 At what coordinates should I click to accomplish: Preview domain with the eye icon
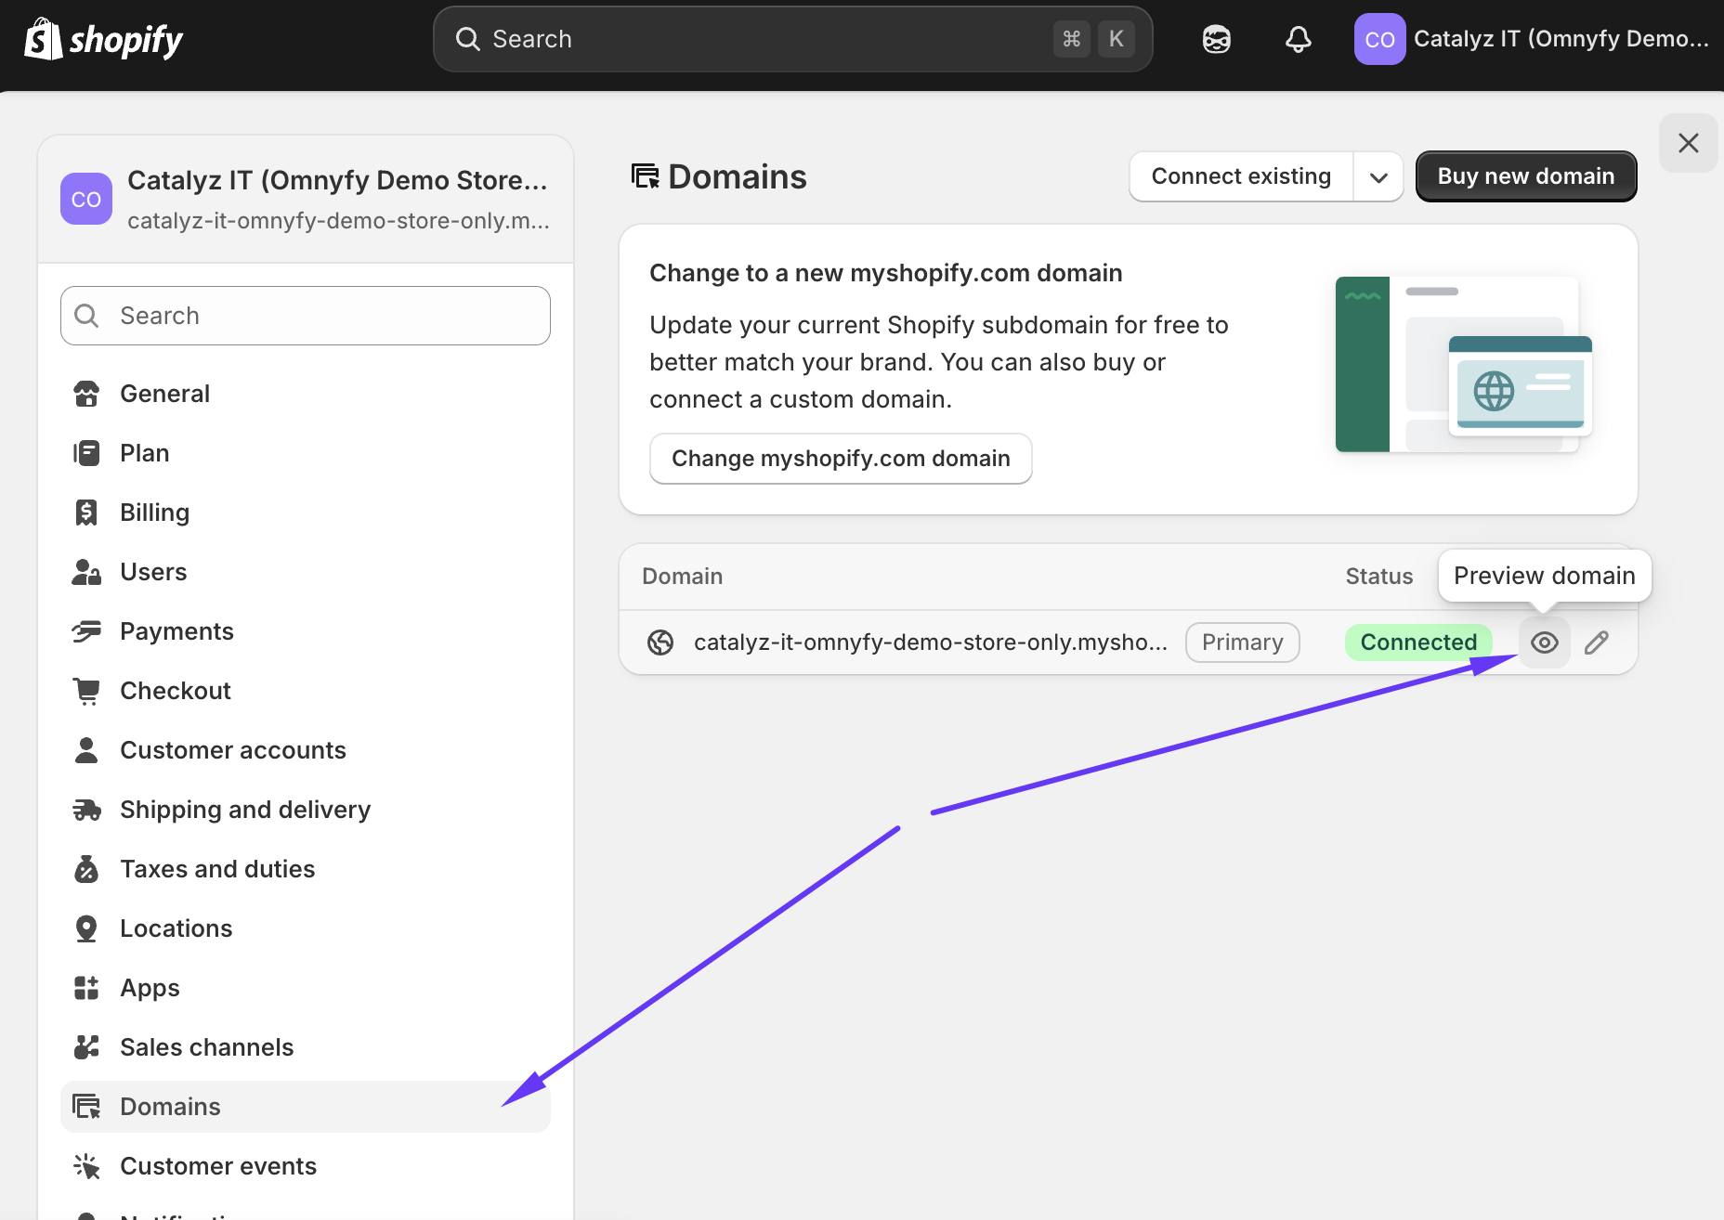pos(1544,642)
